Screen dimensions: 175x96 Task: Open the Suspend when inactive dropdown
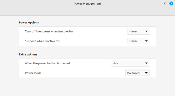coord(138,41)
